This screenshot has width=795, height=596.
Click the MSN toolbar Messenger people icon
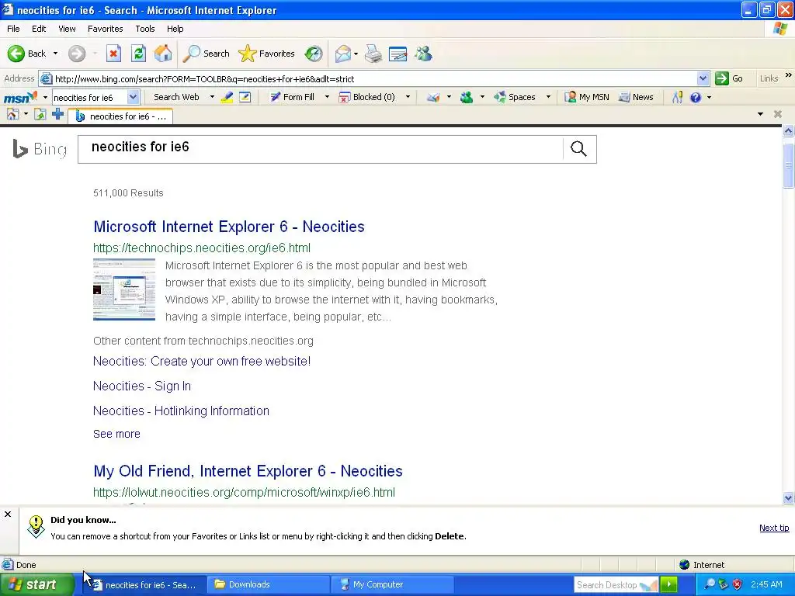click(467, 97)
